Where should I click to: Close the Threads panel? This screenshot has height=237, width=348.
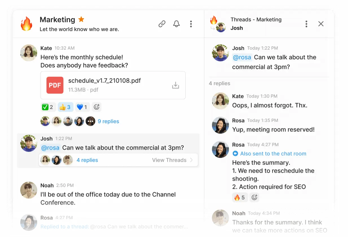pos(321,24)
